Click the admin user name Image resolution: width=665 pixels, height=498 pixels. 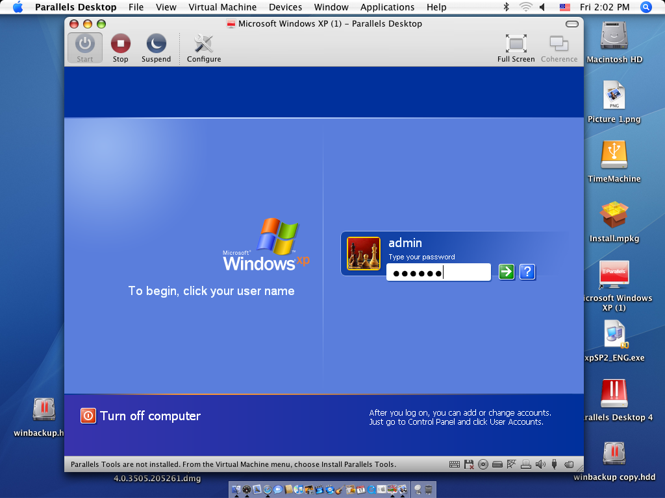pos(405,243)
